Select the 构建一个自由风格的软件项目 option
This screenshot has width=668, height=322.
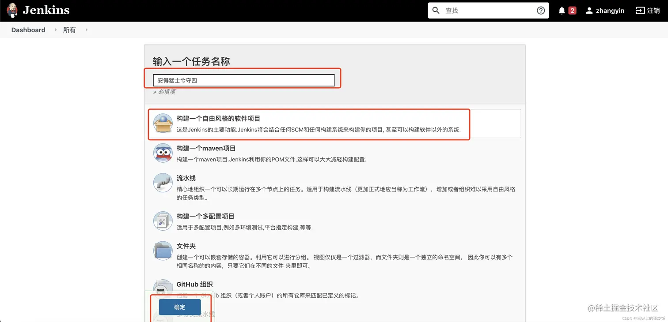[217, 118]
